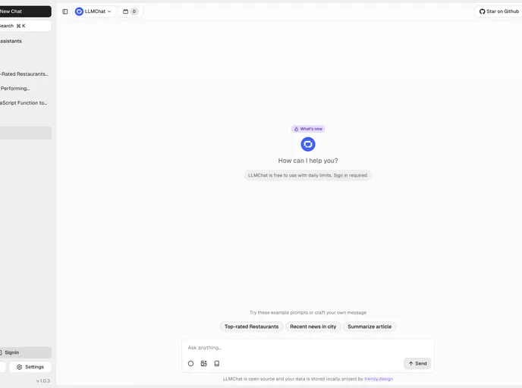Screen dimensions: 522x388
Task: Open the plugins icon with 0 badge
Action: [x=130, y=11]
